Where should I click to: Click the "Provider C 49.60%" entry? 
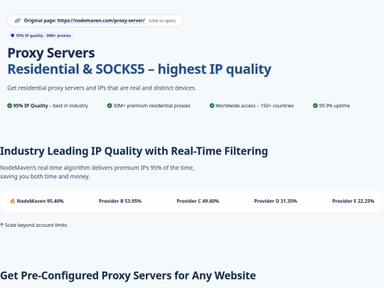tap(198, 201)
